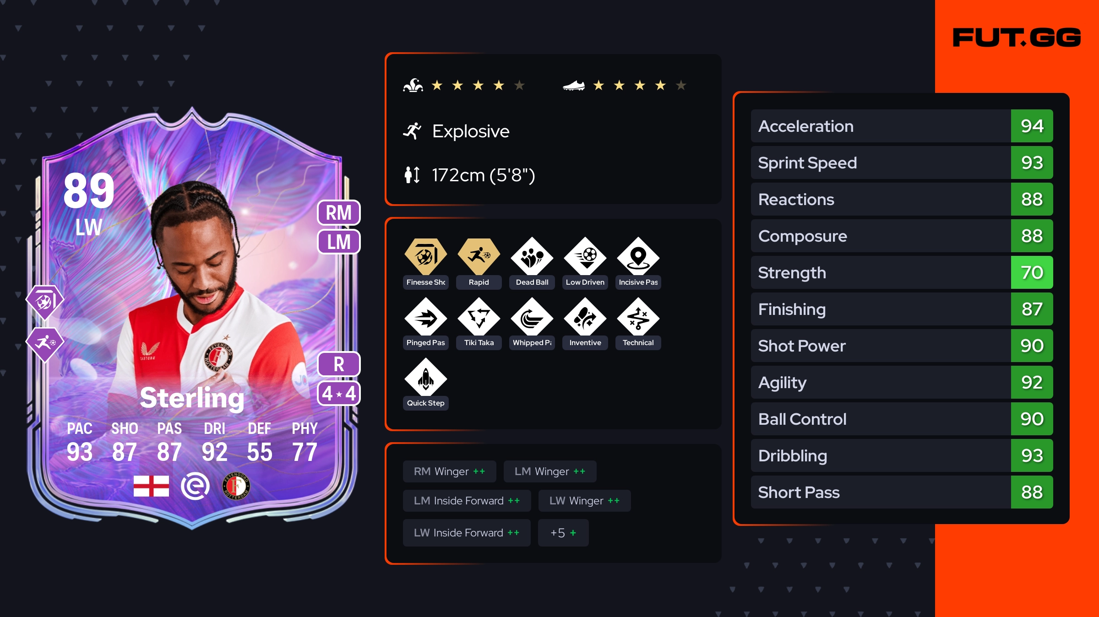
Task: Click the Feyenoord club badge on card
Action: [x=236, y=486]
